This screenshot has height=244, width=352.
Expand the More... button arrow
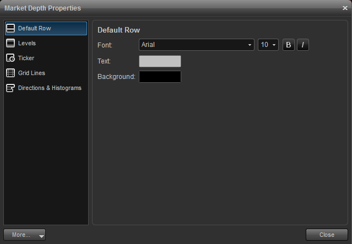pos(41,236)
